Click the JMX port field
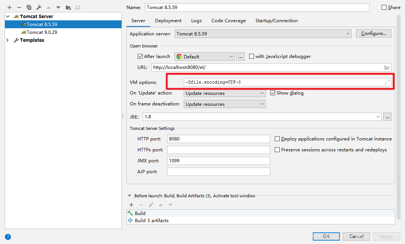Viewport: 405px width, 244px height. pyautogui.click(x=219, y=161)
